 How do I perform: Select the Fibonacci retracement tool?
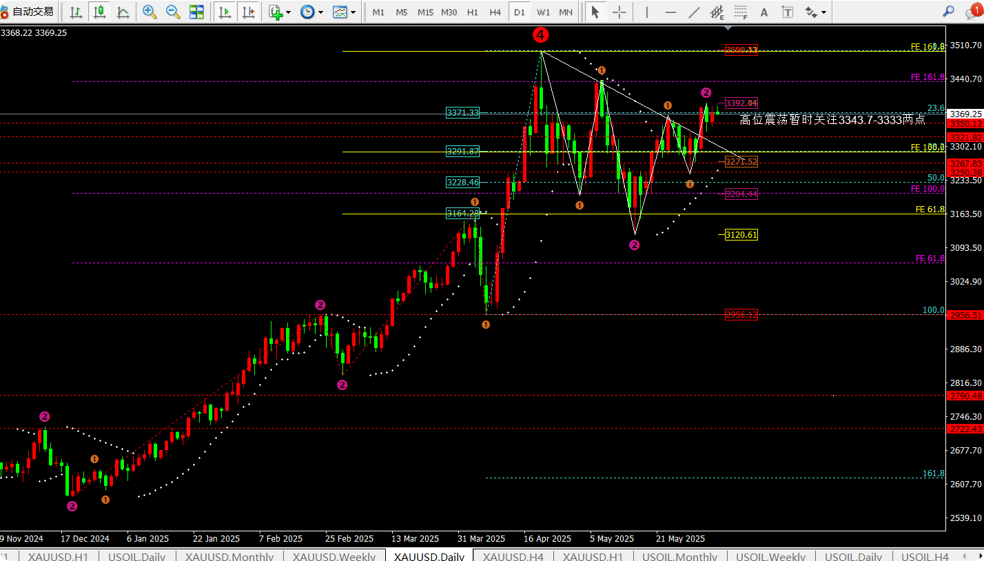point(741,12)
